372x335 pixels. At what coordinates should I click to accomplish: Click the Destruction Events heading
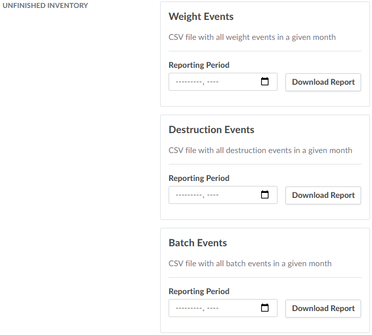point(211,130)
